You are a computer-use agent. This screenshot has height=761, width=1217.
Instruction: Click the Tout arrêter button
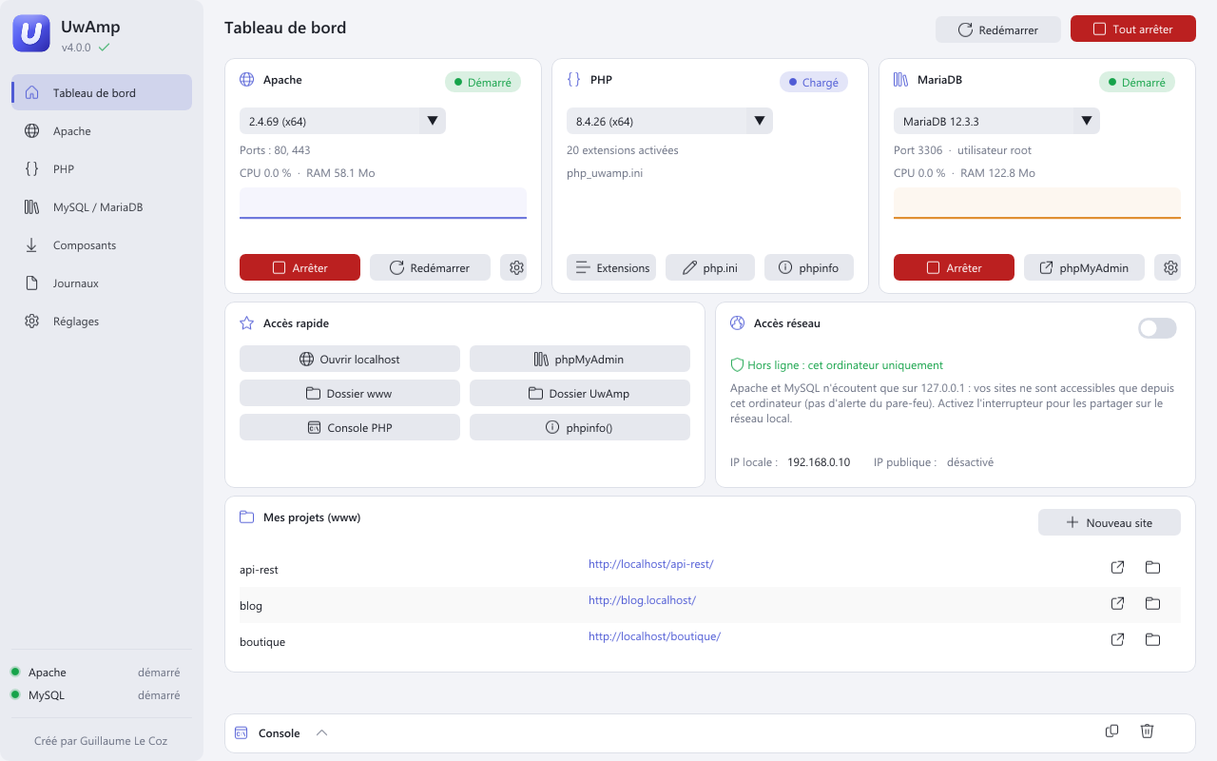coord(1132,29)
